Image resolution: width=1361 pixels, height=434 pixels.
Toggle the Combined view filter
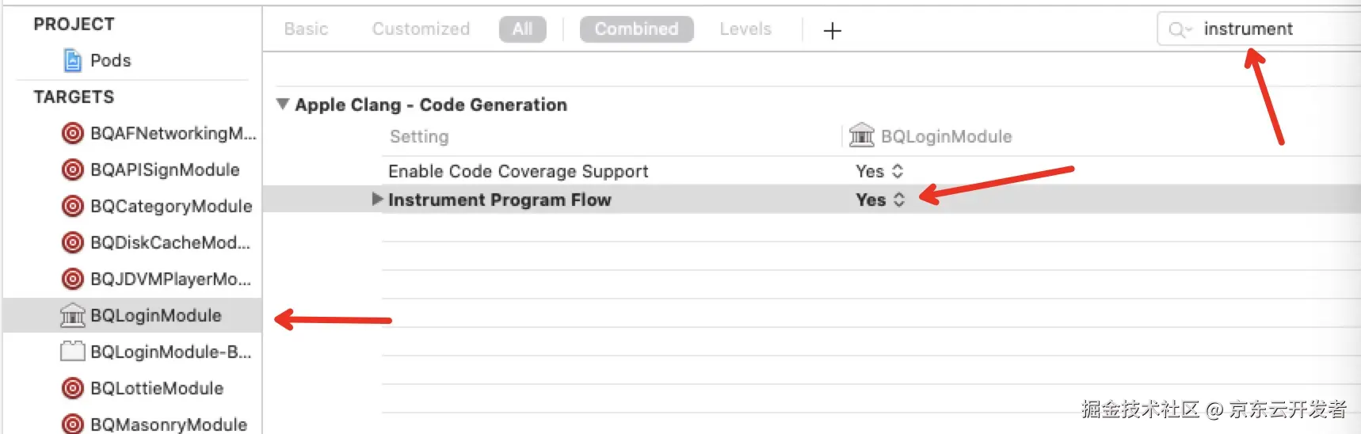(636, 29)
